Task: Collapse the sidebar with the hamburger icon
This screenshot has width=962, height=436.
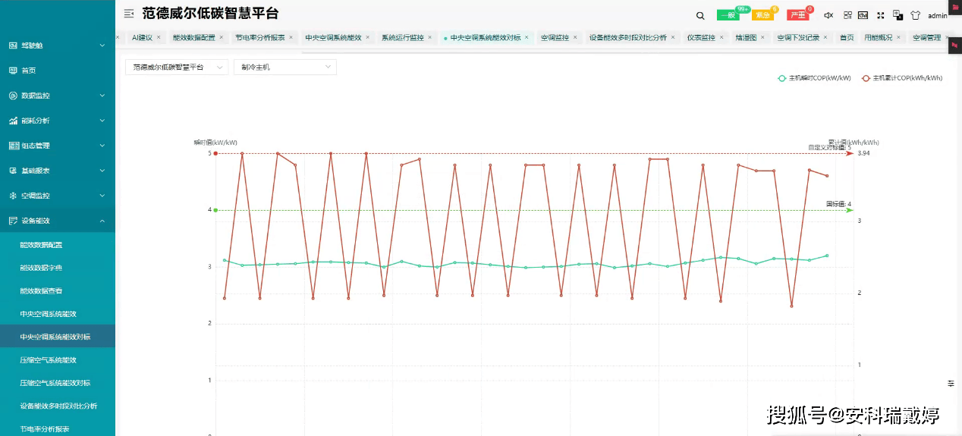Action: point(129,14)
